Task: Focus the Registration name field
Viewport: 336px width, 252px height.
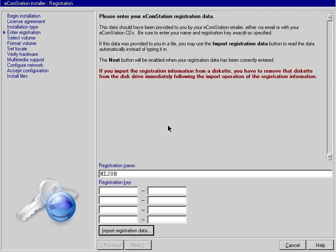Action: click(x=215, y=173)
